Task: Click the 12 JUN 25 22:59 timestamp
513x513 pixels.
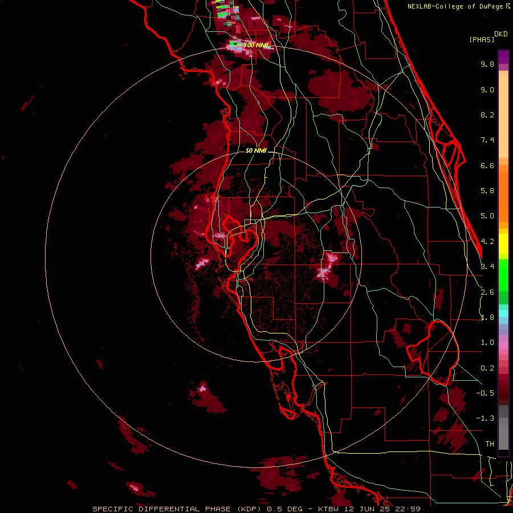Action: pos(383,509)
